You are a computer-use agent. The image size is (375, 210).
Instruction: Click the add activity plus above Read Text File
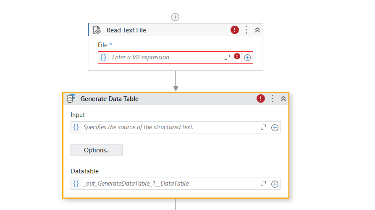tap(176, 17)
